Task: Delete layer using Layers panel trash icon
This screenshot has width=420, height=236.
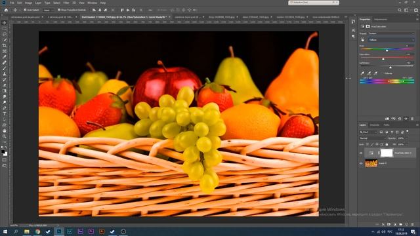Action: pos(413,224)
